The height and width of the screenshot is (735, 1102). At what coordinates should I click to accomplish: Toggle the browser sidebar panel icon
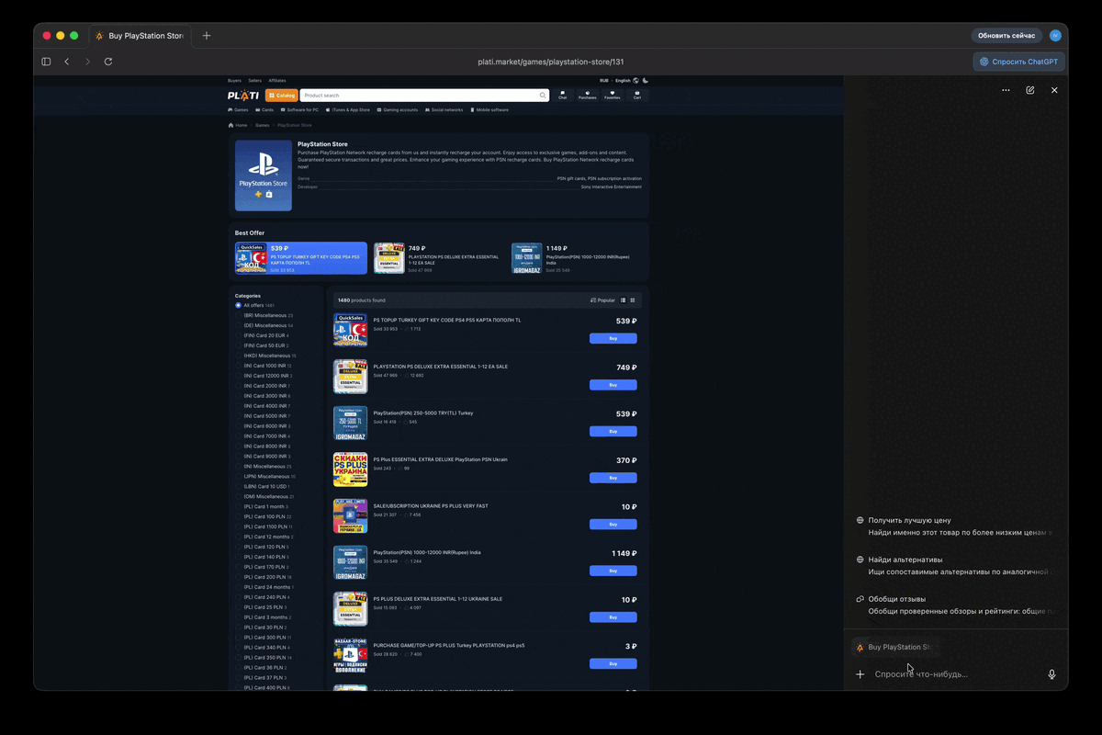(46, 62)
